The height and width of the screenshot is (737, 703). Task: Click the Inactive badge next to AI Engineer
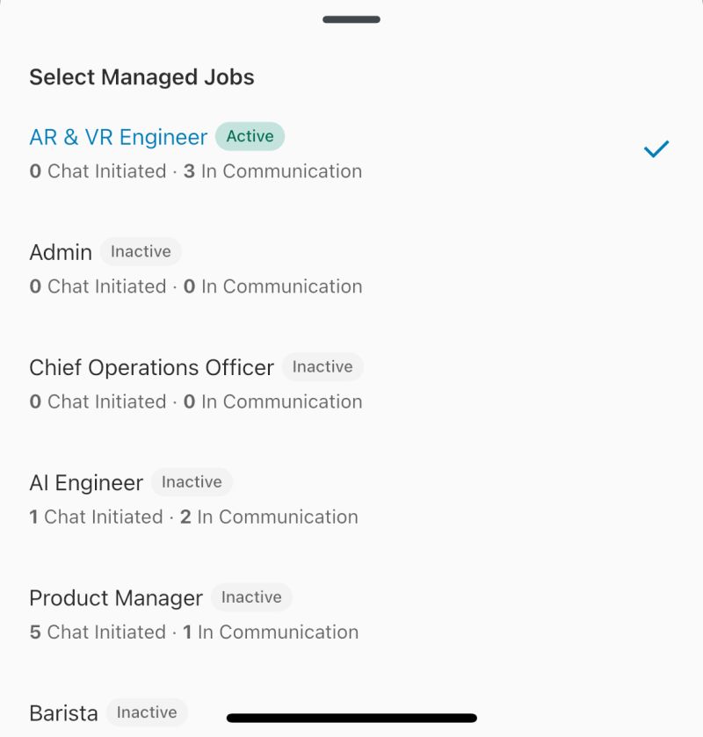click(192, 482)
